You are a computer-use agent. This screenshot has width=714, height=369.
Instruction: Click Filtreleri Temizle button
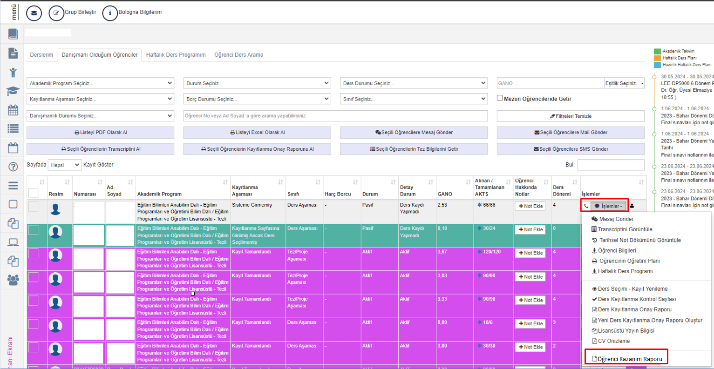(571, 116)
